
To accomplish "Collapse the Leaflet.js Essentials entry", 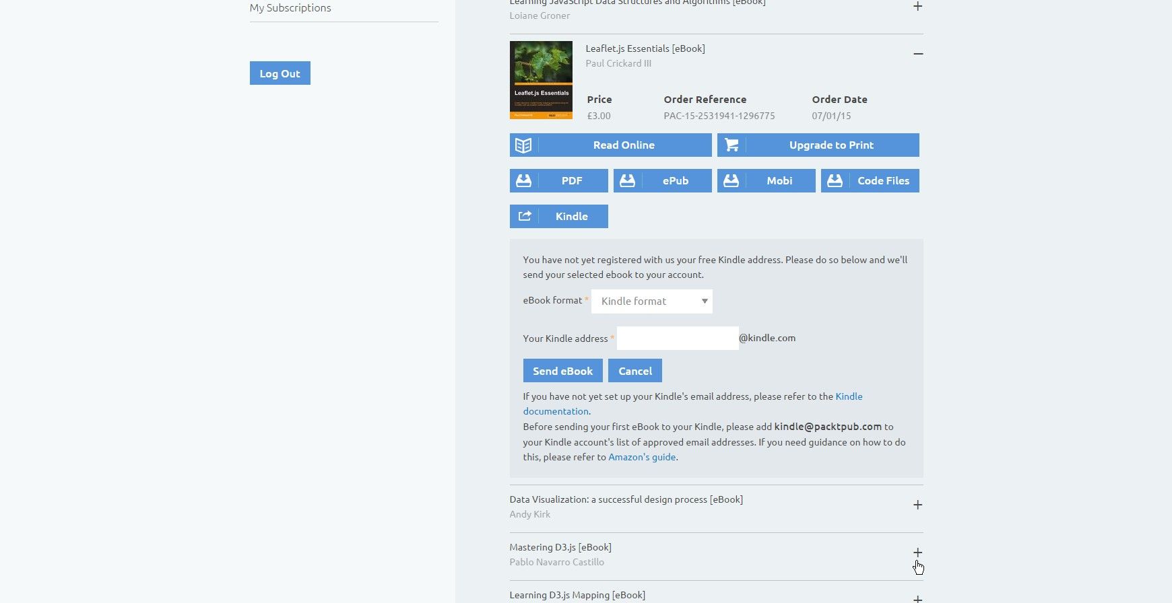I will (917, 54).
